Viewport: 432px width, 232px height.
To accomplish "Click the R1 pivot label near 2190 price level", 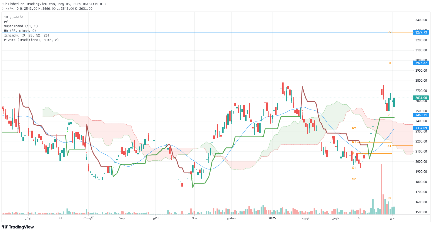I will pyautogui.click(x=354, y=142).
